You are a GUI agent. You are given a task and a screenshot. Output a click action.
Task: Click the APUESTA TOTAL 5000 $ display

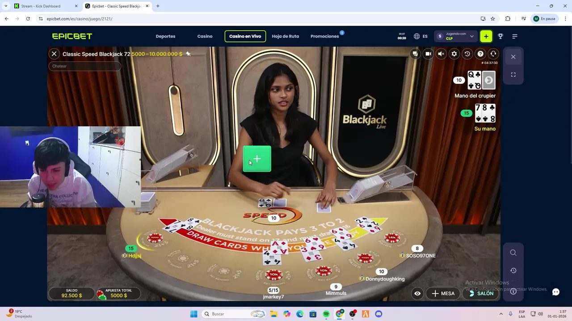[x=118, y=293]
